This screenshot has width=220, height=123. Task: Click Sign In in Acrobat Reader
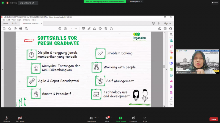click(x=167, y=24)
